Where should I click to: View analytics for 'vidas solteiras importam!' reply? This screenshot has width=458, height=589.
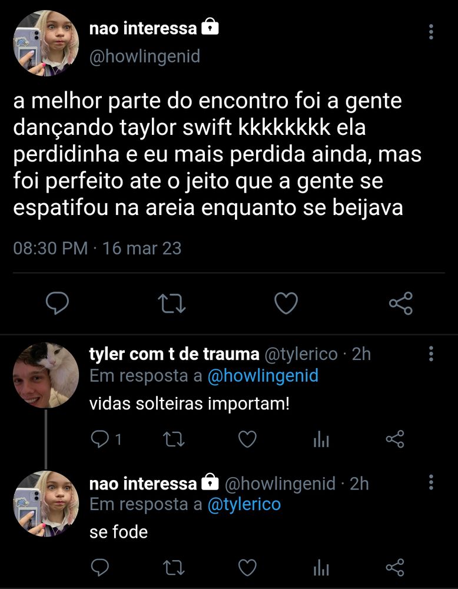[x=321, y=439]
